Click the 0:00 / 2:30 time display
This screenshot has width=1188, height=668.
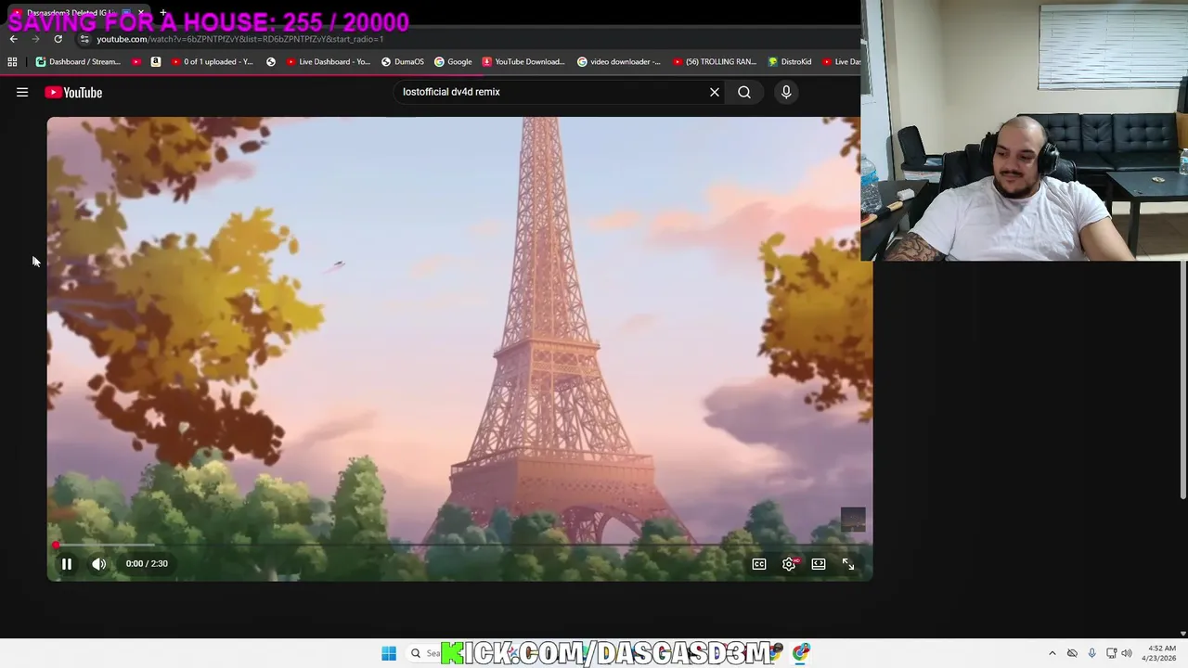tap(147, 563)
